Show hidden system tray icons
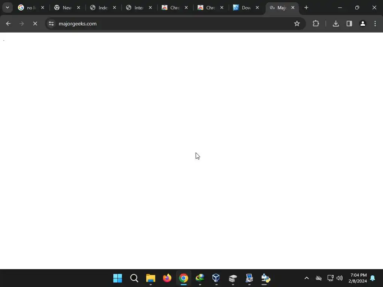This screenshot has width=383, height=287. click(307, 278)
